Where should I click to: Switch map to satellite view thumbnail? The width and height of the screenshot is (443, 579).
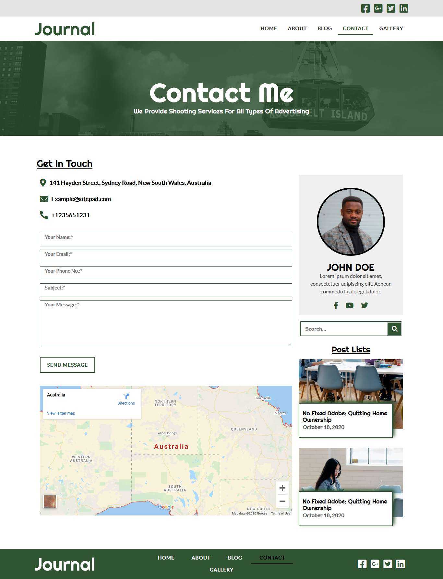coord(50,502)
